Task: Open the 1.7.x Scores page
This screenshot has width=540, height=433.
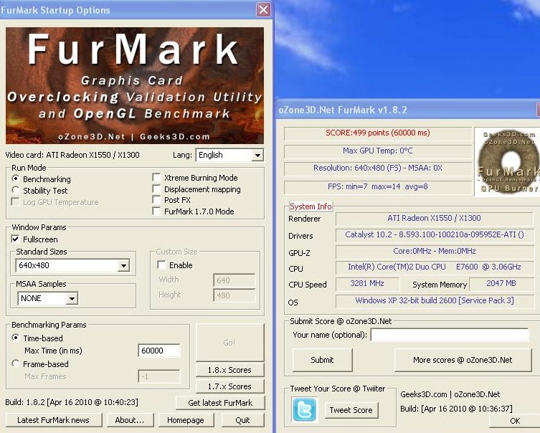Action: coord(229,386)
